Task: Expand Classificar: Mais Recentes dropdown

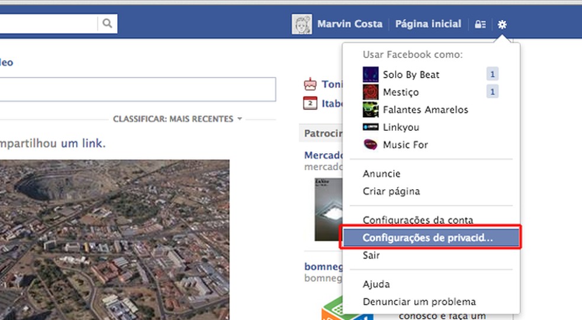Action: pos(177,119)
